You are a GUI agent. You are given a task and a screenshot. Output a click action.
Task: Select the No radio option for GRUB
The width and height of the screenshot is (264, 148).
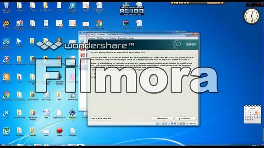point(92,74)
